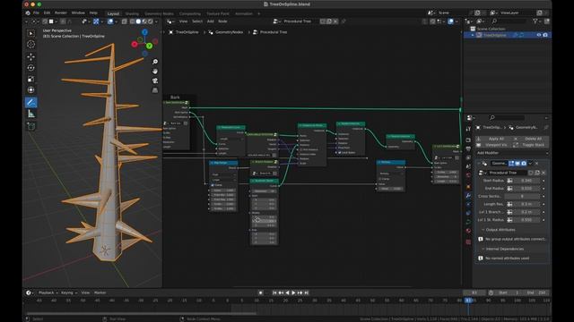This screenshot has height=322, width=574.
Task: Toggle viewport overlays button
Action: pyautogui.click(x=110, y=21)
